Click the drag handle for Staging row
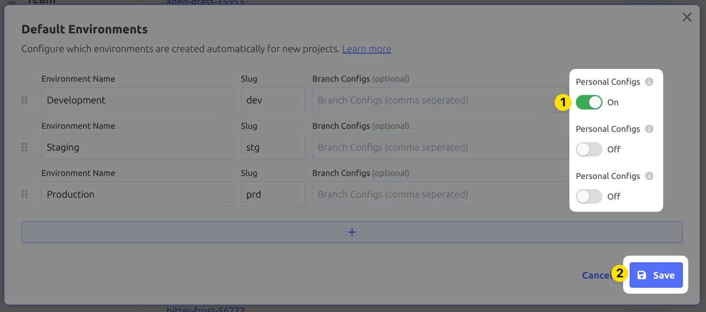 tap(25, 147)
